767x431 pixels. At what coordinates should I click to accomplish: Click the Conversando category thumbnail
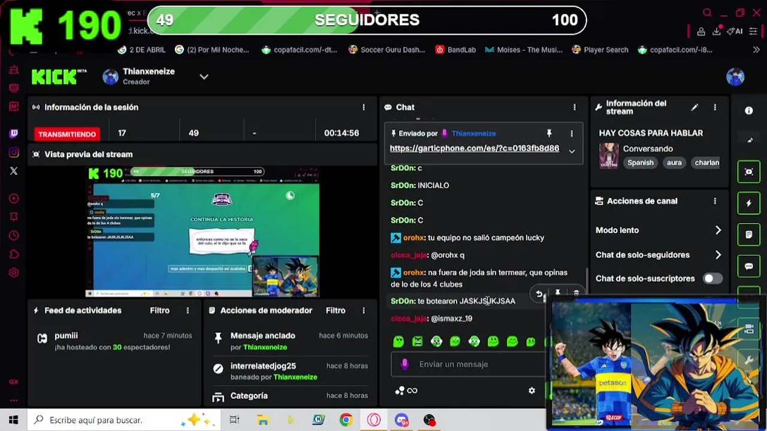[x=609, y=156]
